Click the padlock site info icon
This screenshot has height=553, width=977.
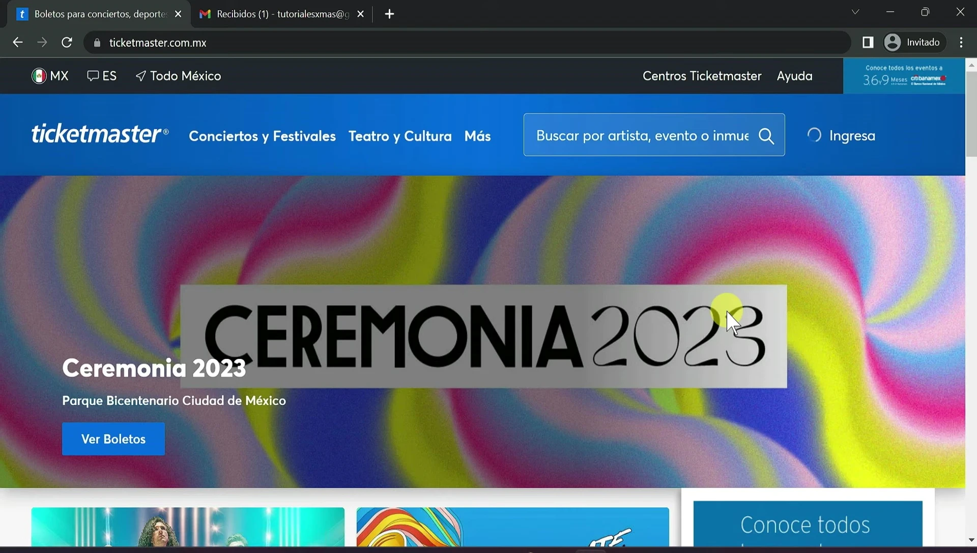(x=97, y=43)
